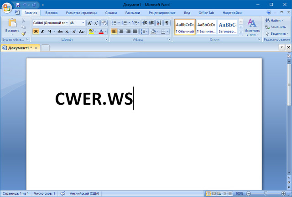Click the Change Styles (Изменить стили) icon
292x197 pixels.
point(252,26)
